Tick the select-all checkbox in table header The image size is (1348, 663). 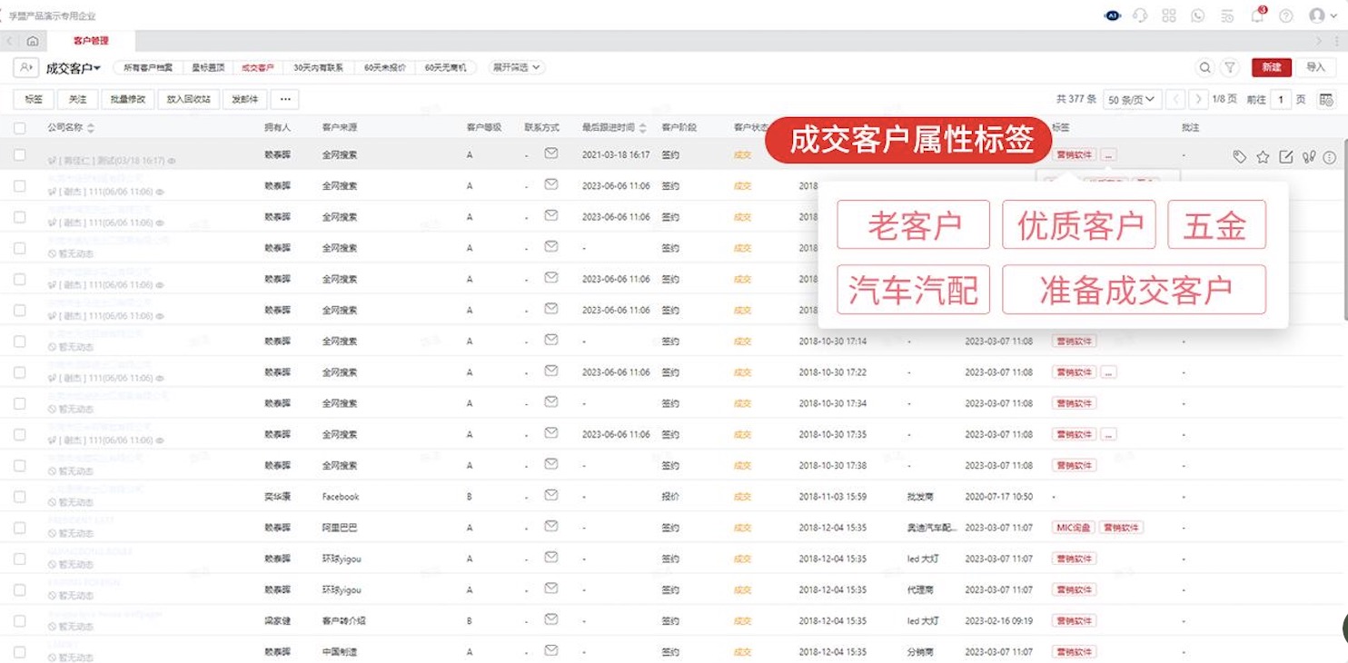coord(20,127)
